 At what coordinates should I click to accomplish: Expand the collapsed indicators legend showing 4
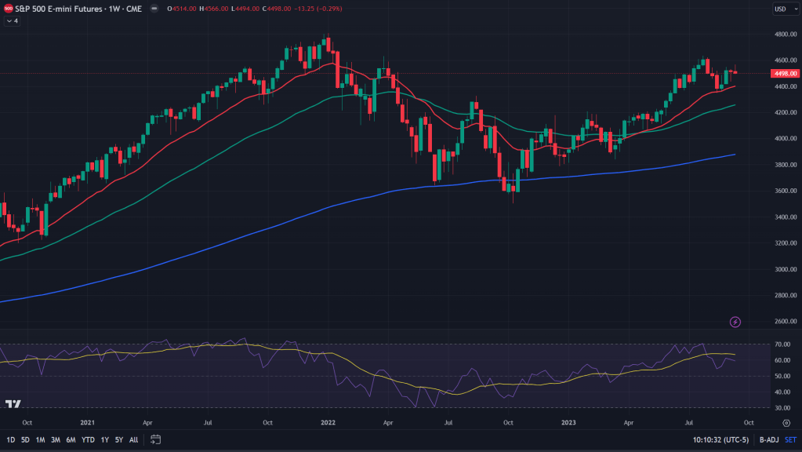click(x=11, y=20)
